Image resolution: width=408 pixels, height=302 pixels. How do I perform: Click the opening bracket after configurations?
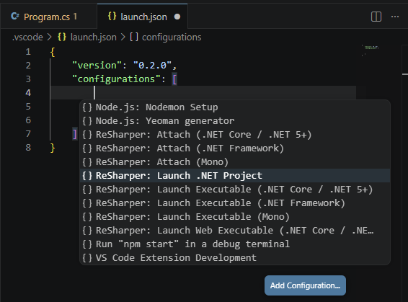(x=174, y=79)
